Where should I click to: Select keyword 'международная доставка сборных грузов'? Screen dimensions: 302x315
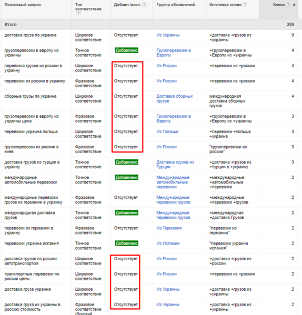click(x=227, y=101)
